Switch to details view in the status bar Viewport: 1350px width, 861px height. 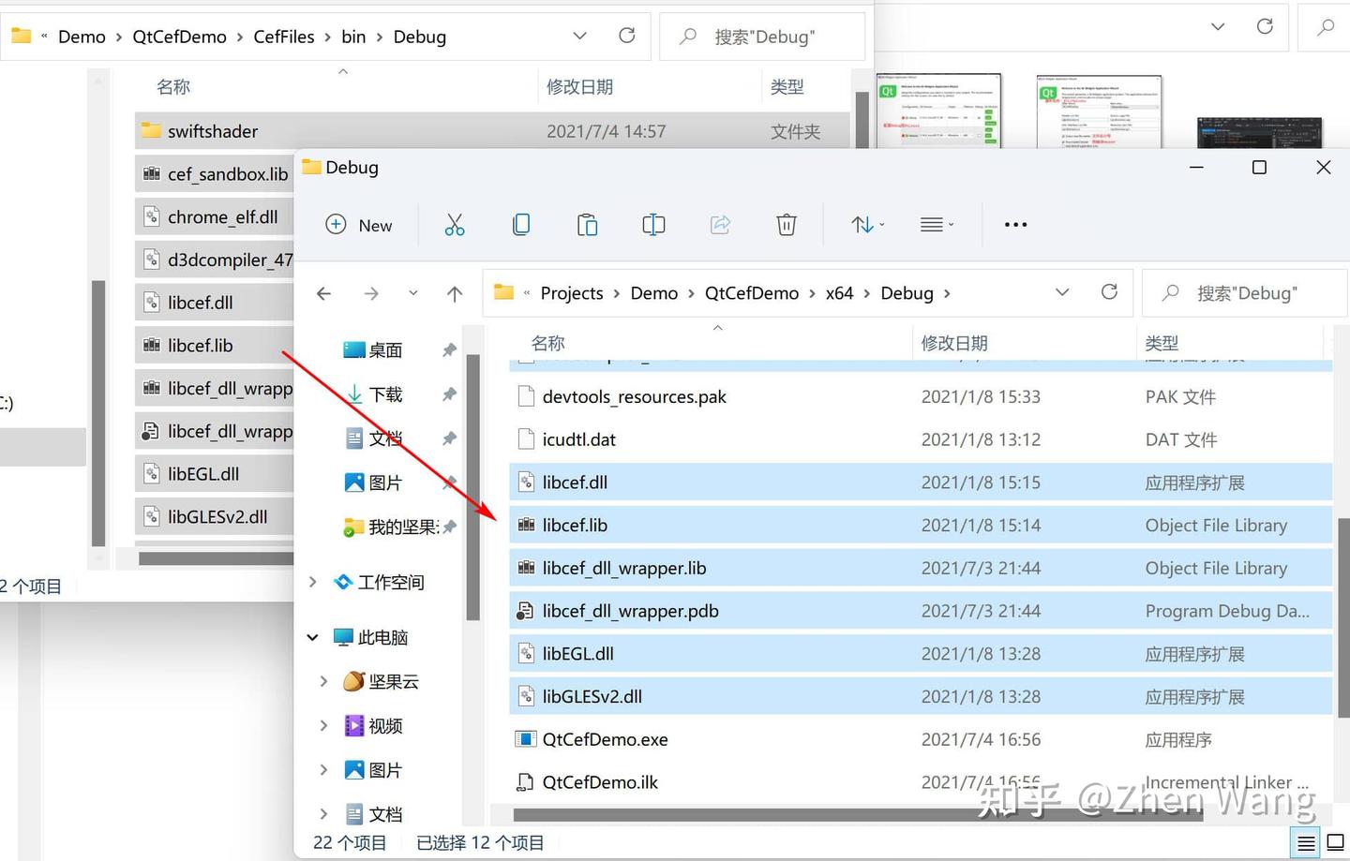tap(1306, 842)
